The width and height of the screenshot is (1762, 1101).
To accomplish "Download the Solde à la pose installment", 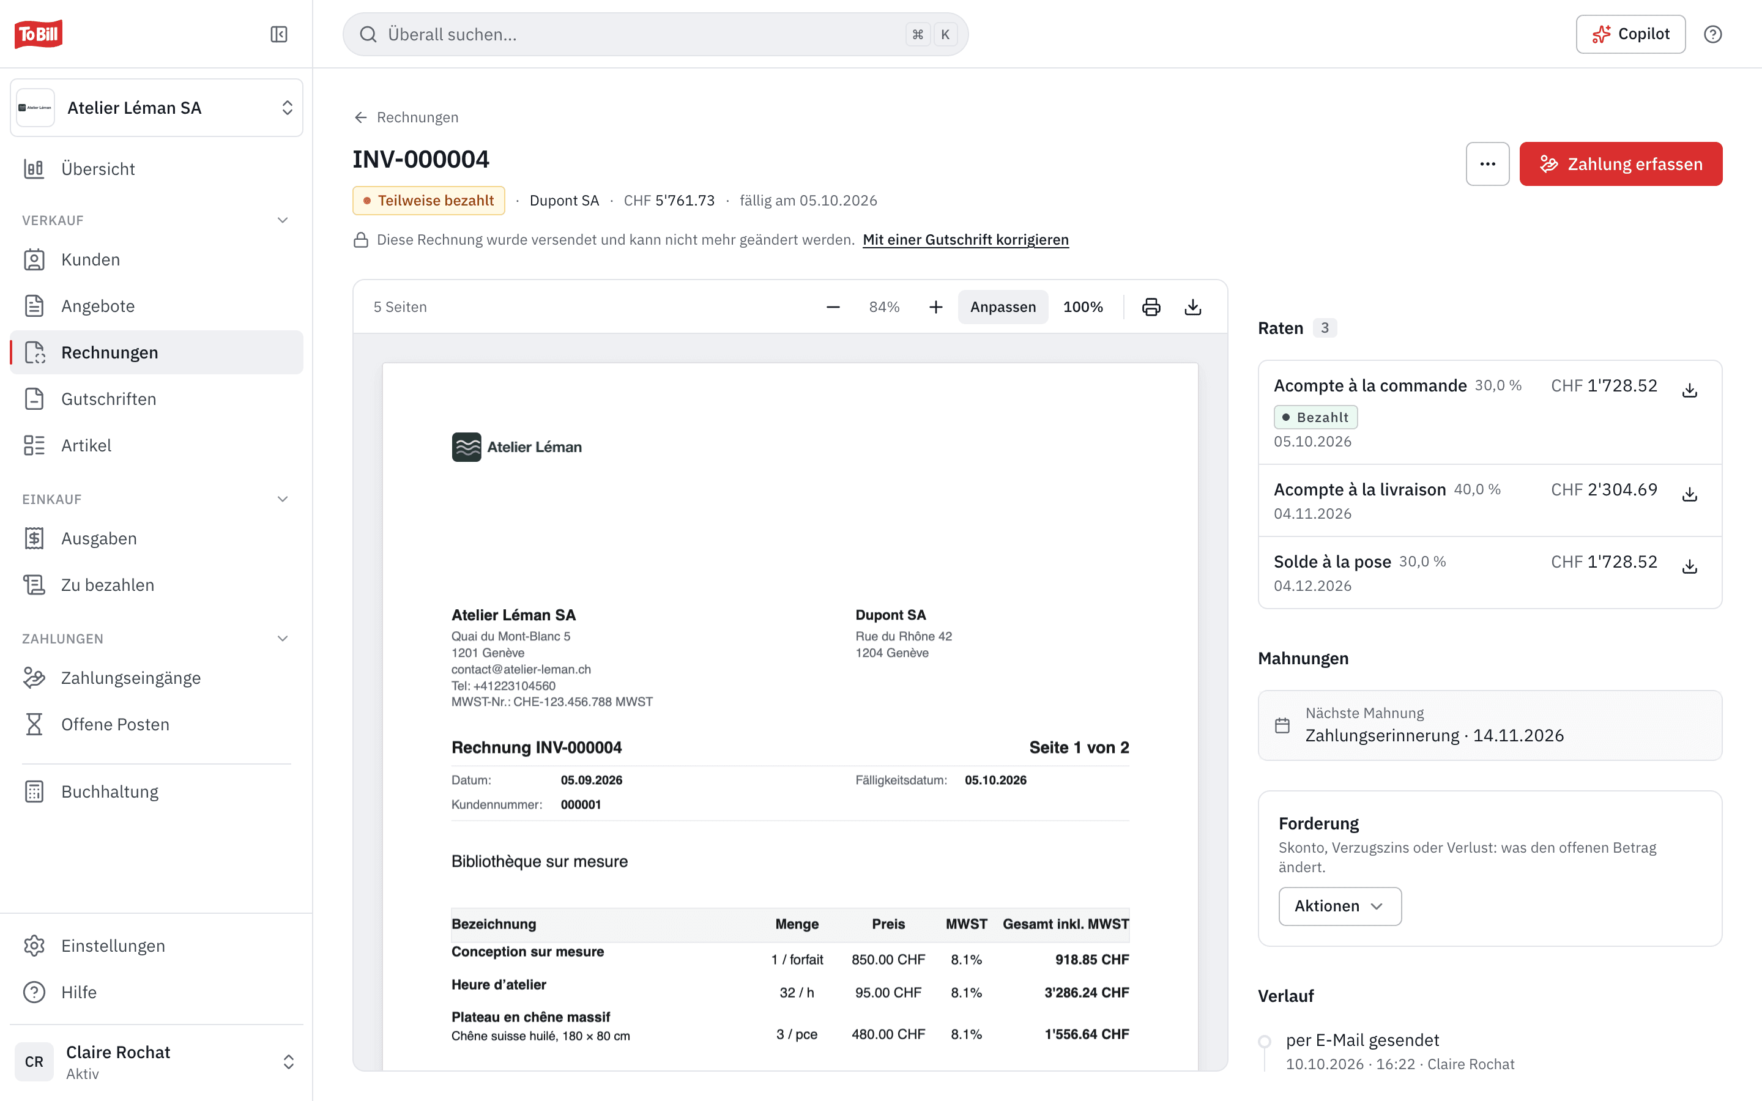I will point(1690,566).
